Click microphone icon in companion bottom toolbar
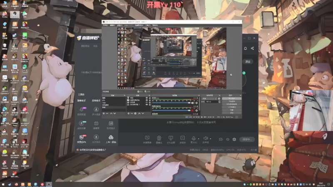Screen dimensions: 333x187 coord(194,139)
